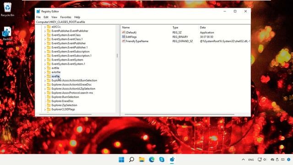Open Skype from taskbar
Screen dimensions: 293x165
pyautogui.click(x=162, y=159)
